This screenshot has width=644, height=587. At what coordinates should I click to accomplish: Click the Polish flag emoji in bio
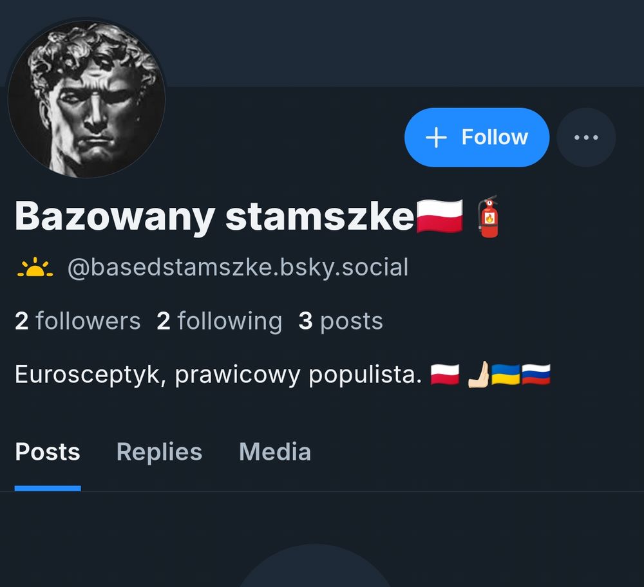[445, 375]
